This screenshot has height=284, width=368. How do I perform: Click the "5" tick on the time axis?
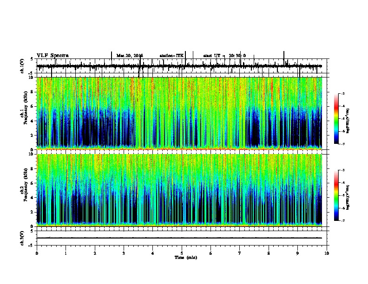[x=182, y=253]
